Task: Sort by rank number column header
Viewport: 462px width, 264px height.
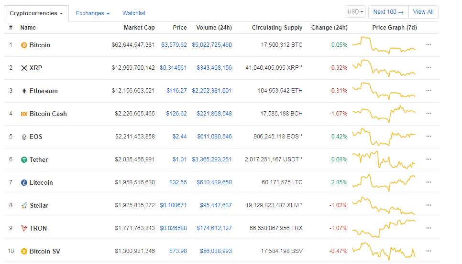Action: 11,28
